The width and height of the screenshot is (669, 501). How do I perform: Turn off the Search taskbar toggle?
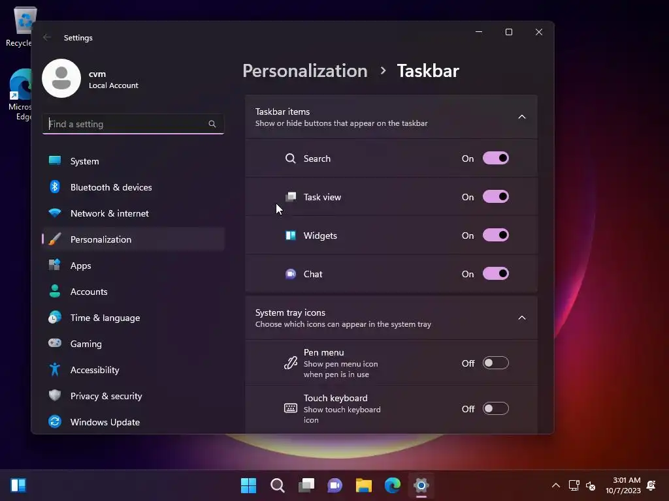click(x=495, y=158)
